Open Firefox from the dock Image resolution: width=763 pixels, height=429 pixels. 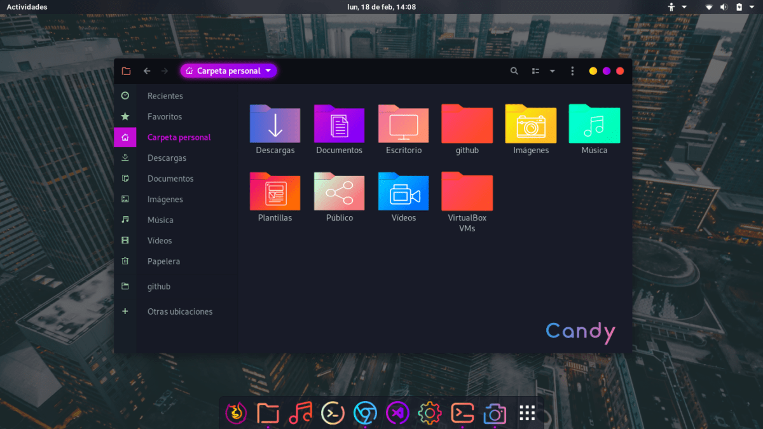point(236,412)
